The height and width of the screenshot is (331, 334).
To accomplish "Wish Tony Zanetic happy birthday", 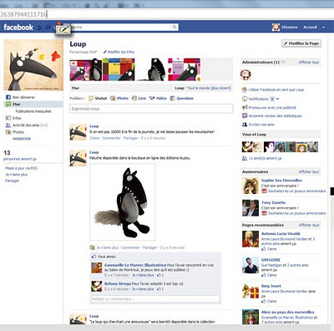I will click(296, 213).
